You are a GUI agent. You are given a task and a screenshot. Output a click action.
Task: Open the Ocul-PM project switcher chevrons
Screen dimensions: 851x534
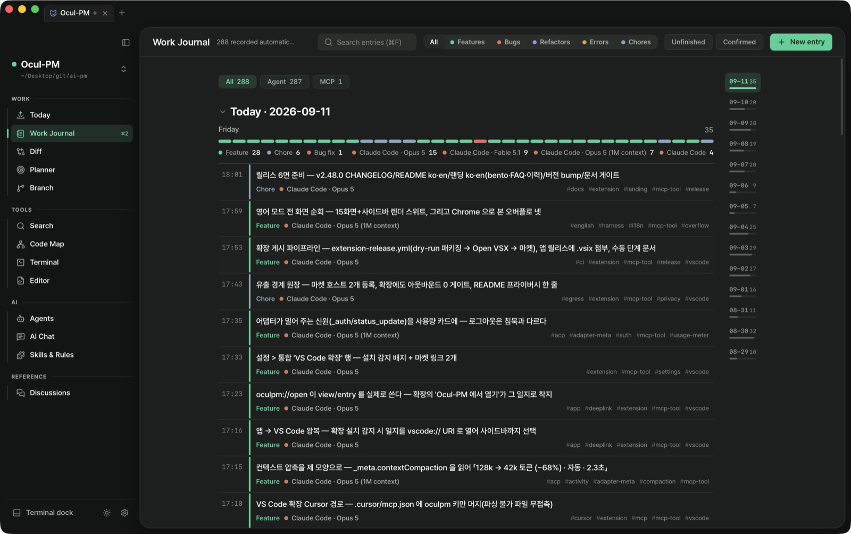[123, 69]
